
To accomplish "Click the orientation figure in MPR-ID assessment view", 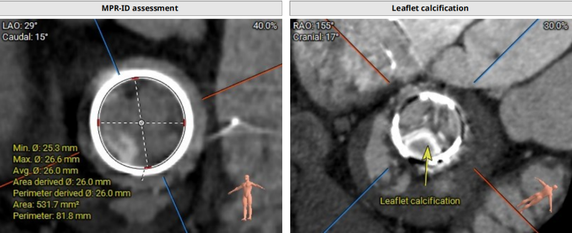I will pos(247,198).
